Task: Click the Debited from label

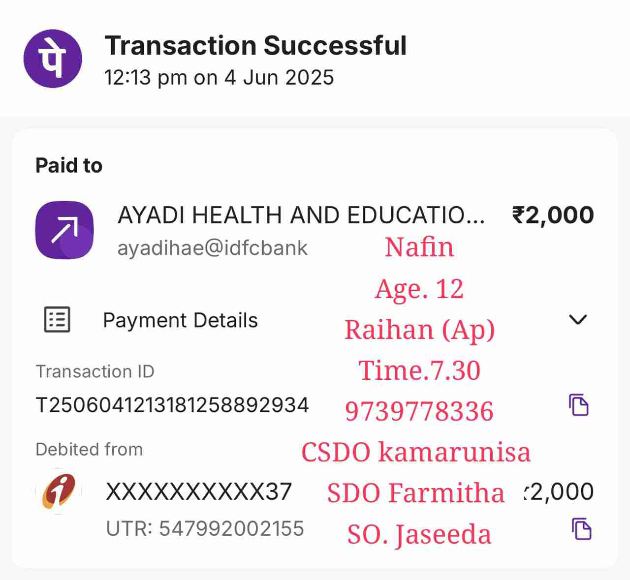Action: pyautogui.click(x=89, y=449)
